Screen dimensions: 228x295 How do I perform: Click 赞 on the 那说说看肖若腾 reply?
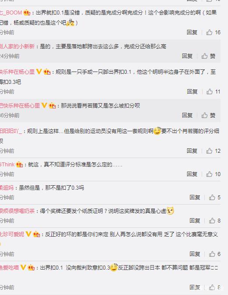pos(208,115)
